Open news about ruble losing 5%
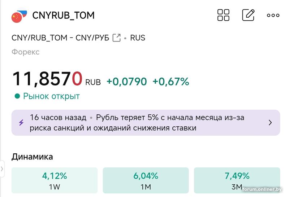 point(137,123)
